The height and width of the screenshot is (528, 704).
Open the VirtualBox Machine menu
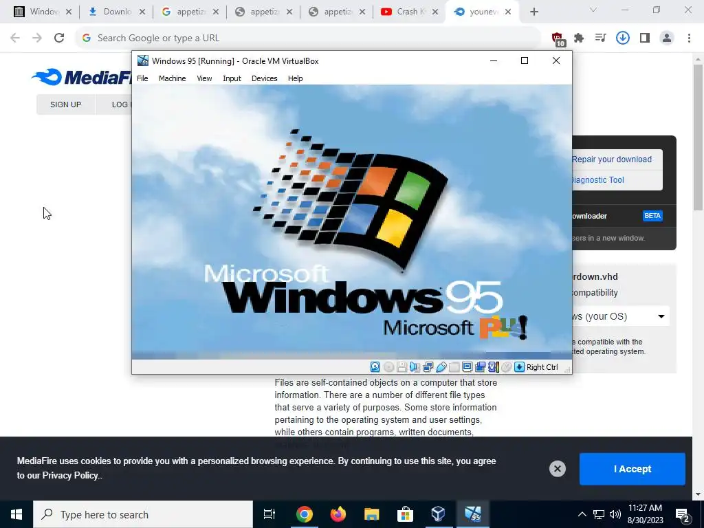point(173,78)
